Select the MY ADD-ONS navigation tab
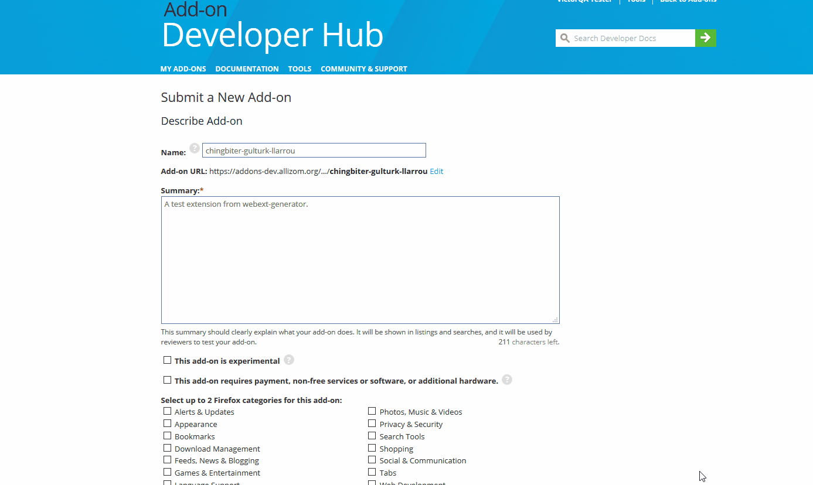This screenshot has width=813, height=485. coord(183,69)
